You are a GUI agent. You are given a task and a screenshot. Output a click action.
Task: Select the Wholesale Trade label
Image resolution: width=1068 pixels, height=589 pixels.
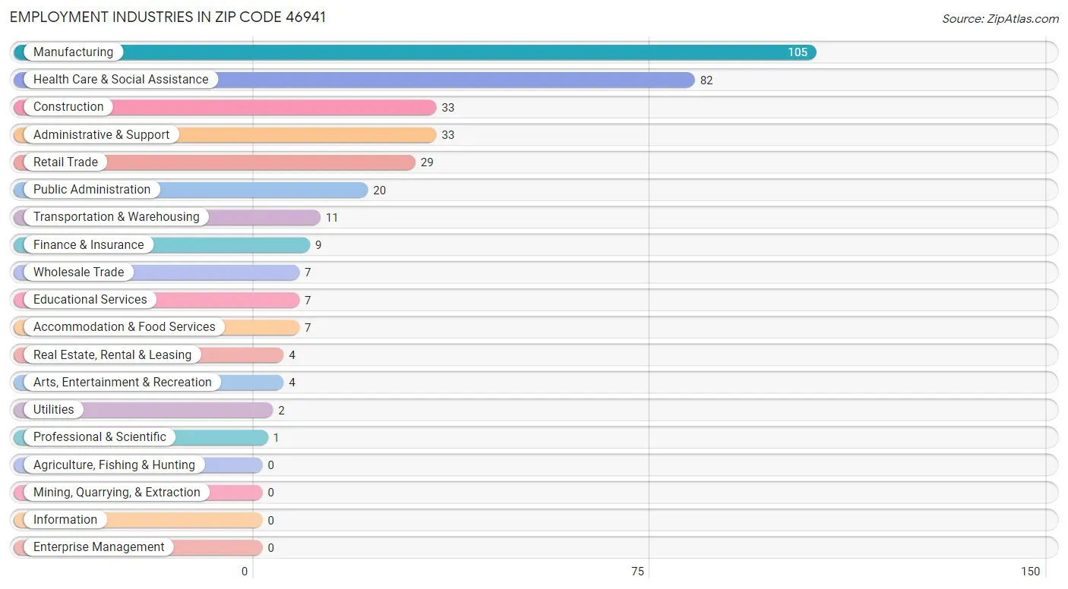(78, 272)
